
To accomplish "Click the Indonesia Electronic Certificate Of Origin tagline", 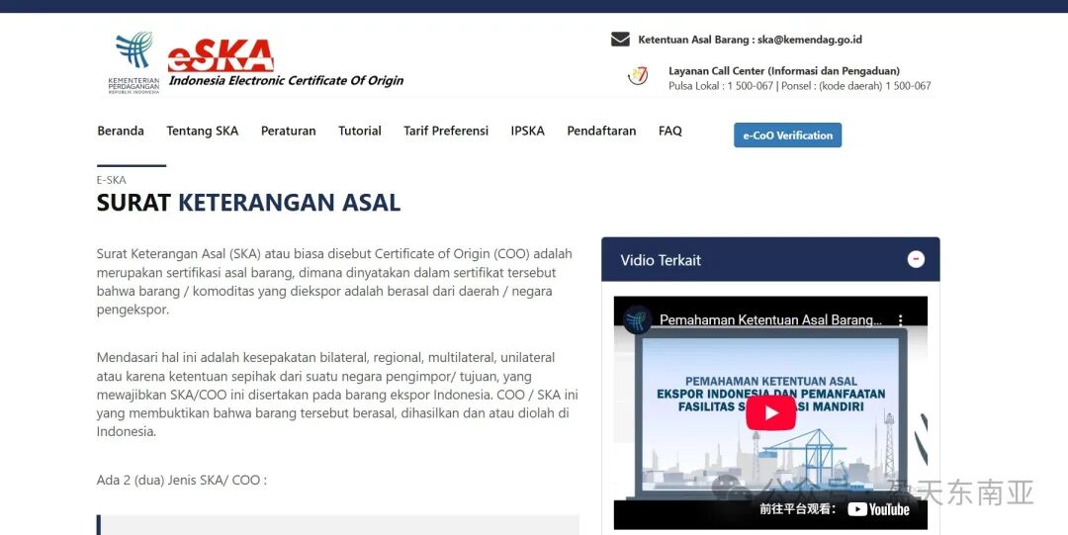I will 286,80.
